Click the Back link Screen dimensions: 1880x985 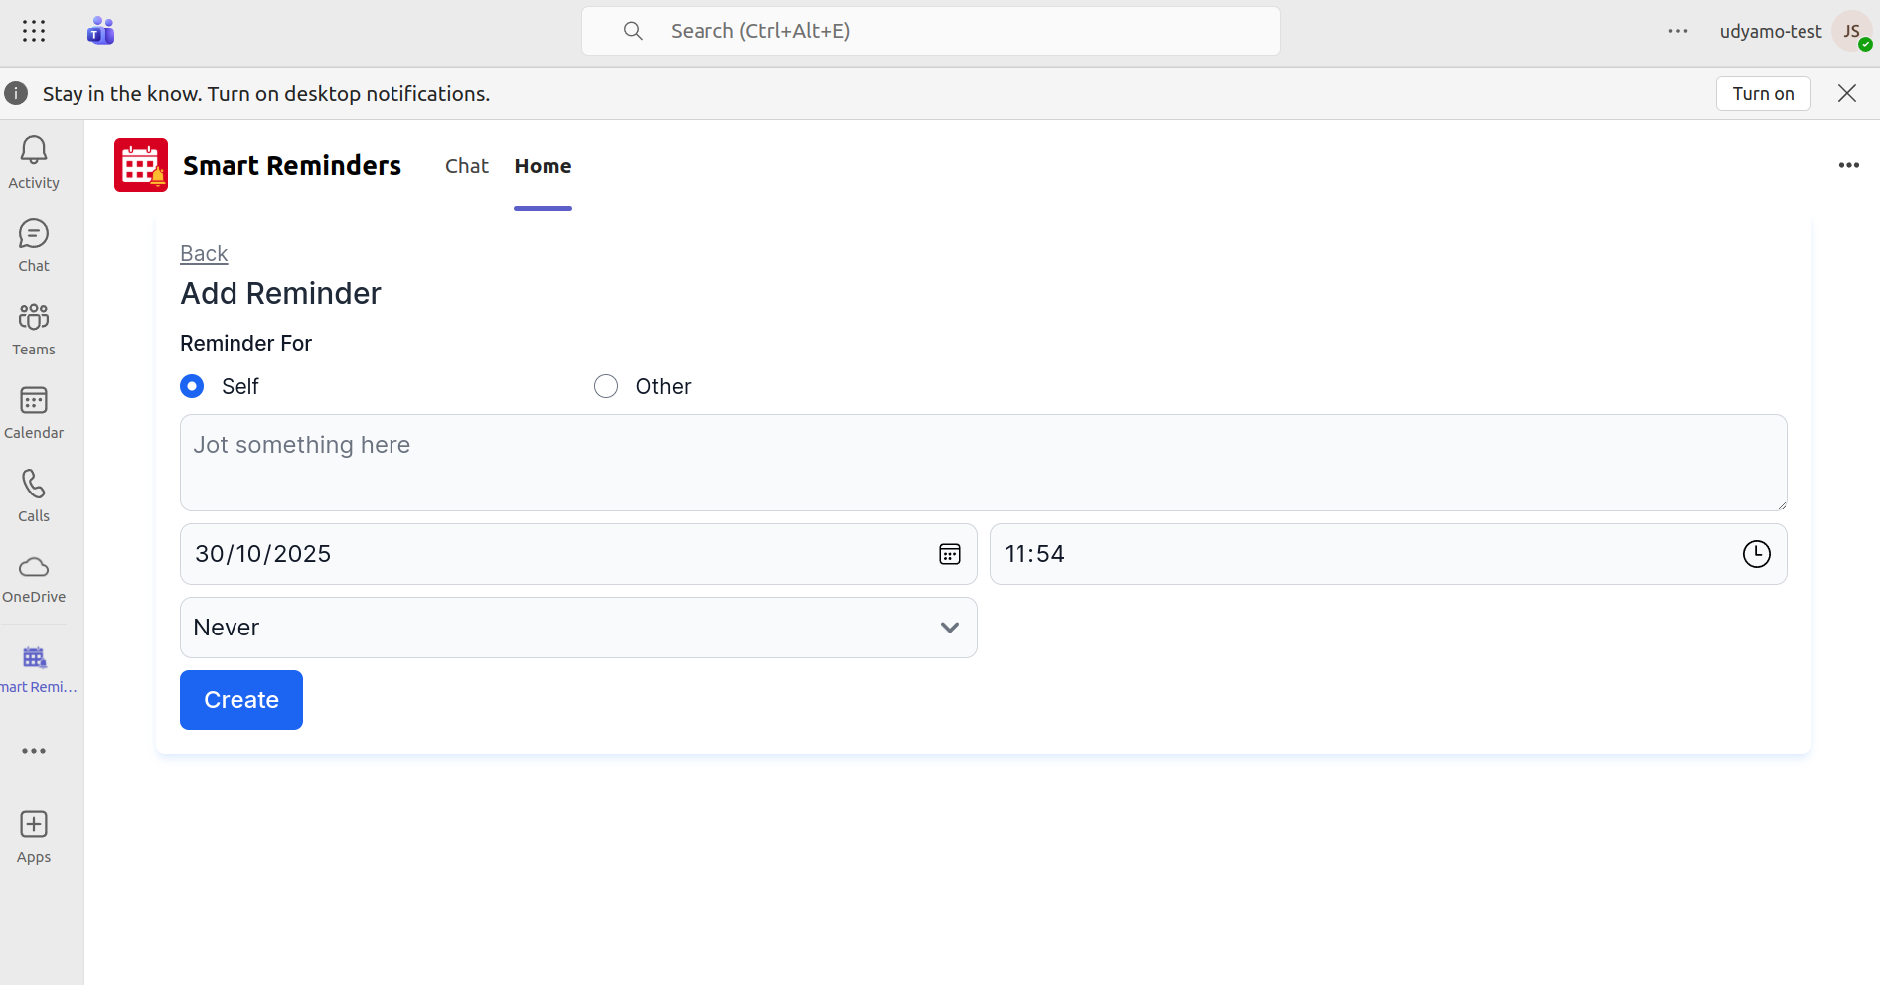tap(204, 254)
